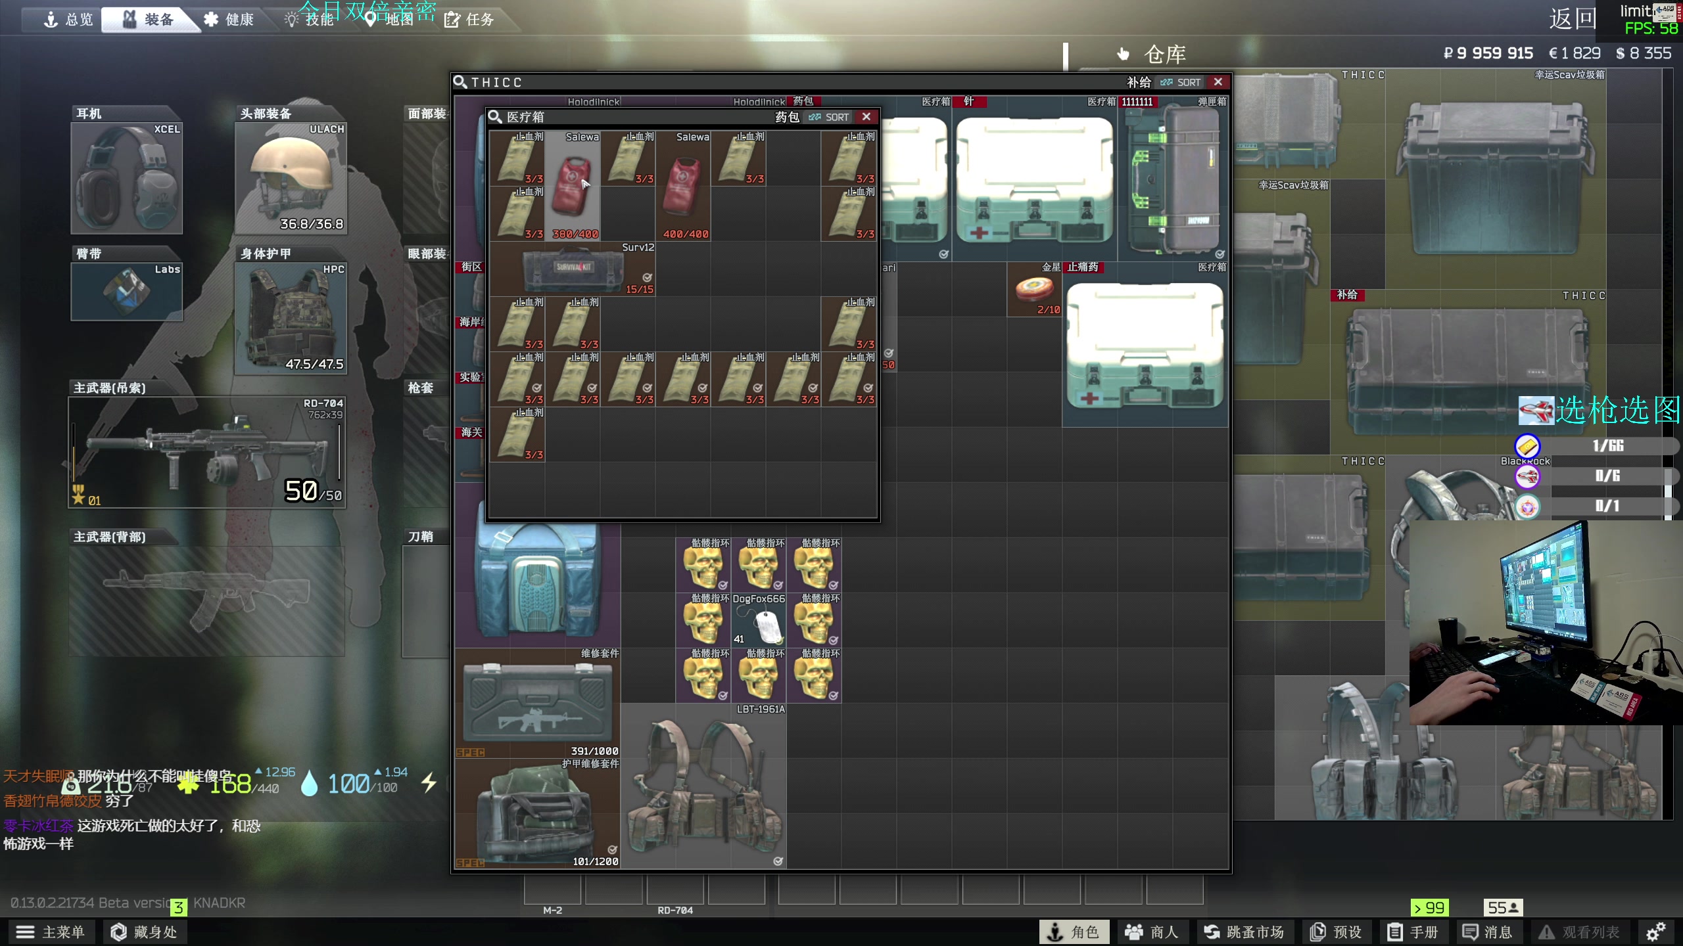Viewport: 1683px width, 946px height.
Task: Click the dollar balance $ 8 355
Action: 1644,53
